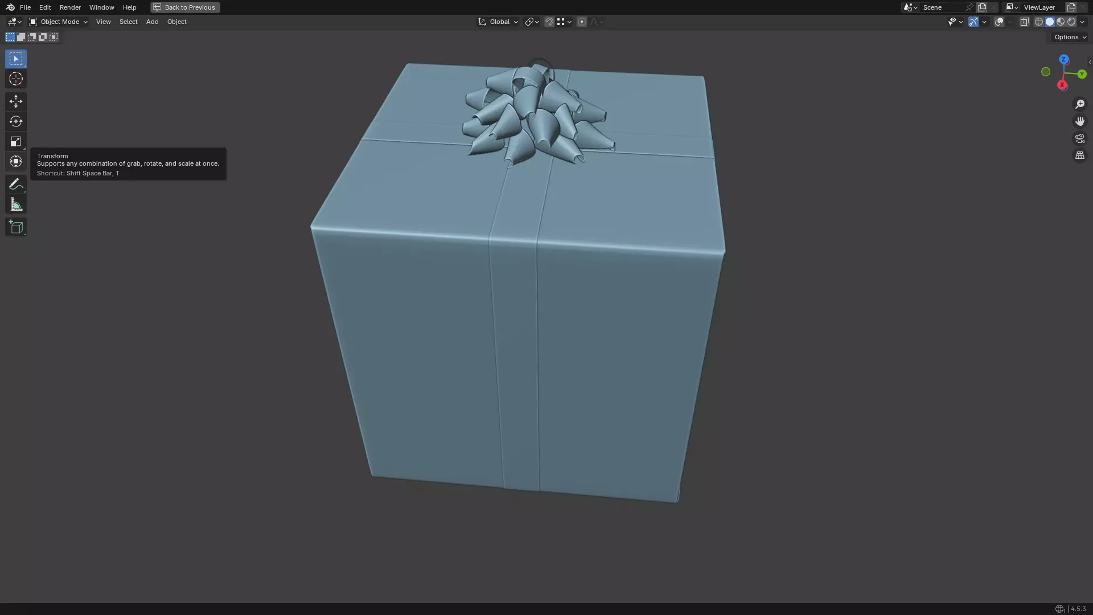Open the Object Mode dropdown
Viewport: 1093px width, 615px height.
click(59, 22)
